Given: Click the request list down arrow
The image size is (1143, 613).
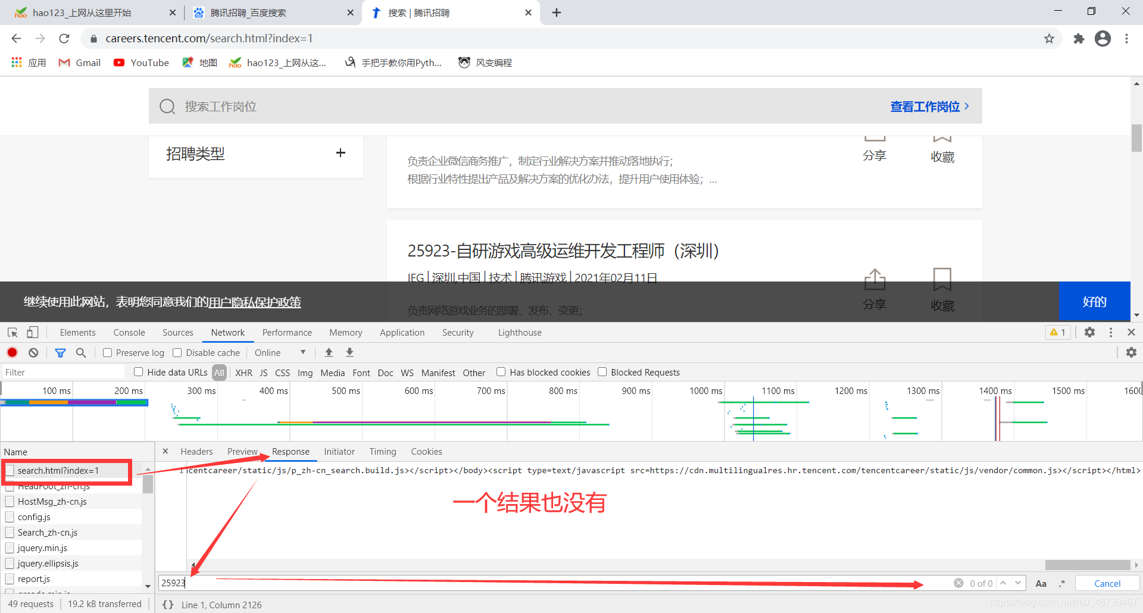Looking at the screenshot, I should coord(148,586).
